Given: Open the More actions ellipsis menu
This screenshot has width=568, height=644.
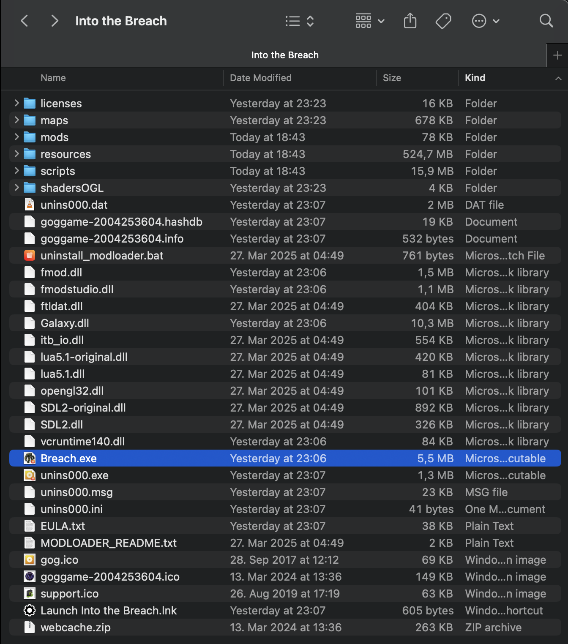Looking at the screenshot, I should [x=486, y=21].
